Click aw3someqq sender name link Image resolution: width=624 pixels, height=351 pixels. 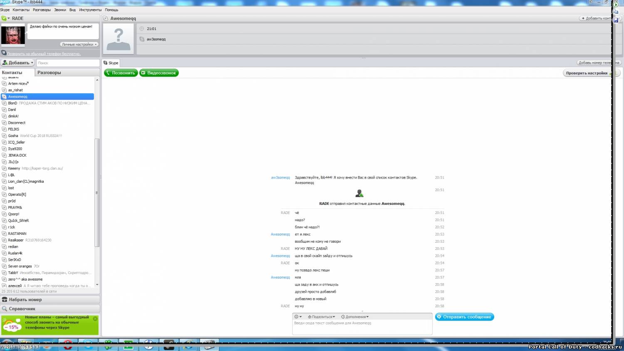[280, 177]
